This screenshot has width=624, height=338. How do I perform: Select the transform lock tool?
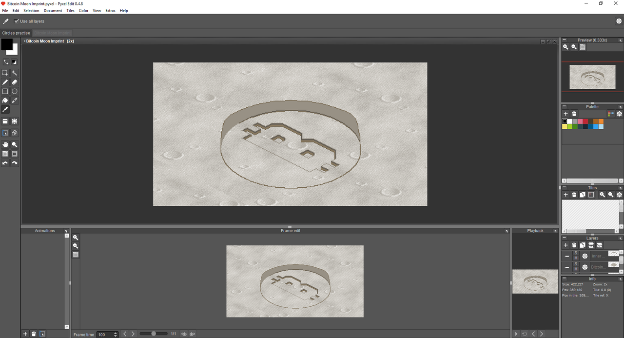coord(15,133)
